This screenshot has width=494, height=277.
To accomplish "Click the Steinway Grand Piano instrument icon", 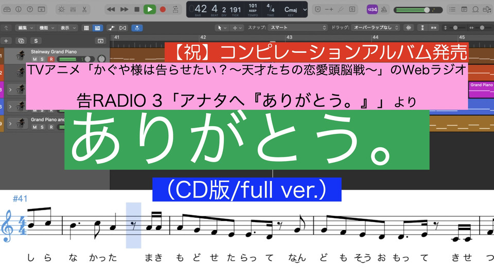I will (21, 55).
